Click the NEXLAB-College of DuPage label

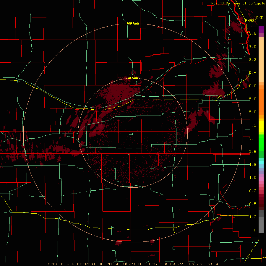coord(236,3)
